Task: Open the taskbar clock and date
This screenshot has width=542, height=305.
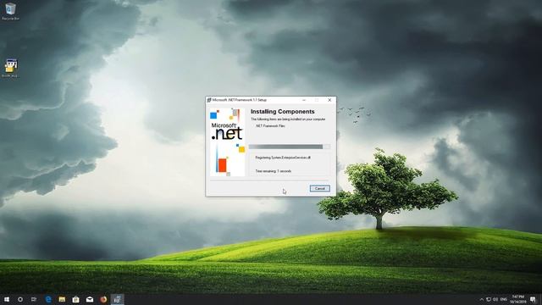Action: click(517, 299)
